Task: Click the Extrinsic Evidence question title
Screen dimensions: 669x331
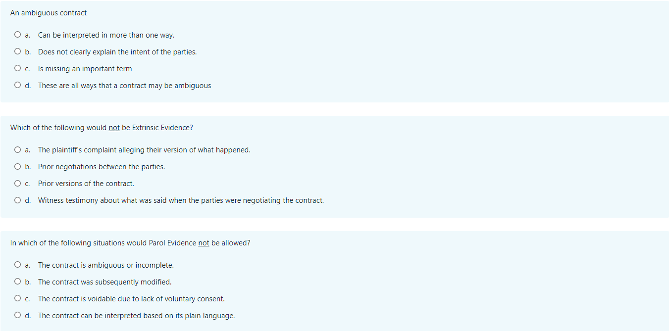Action: (x=102, y=127)
